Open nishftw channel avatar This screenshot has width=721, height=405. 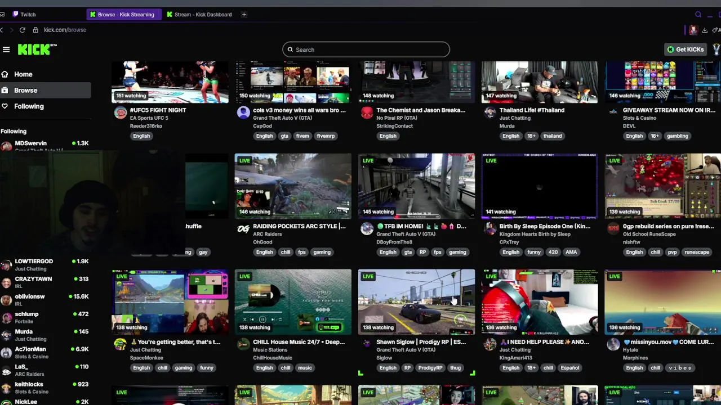(x=613, y=228)
